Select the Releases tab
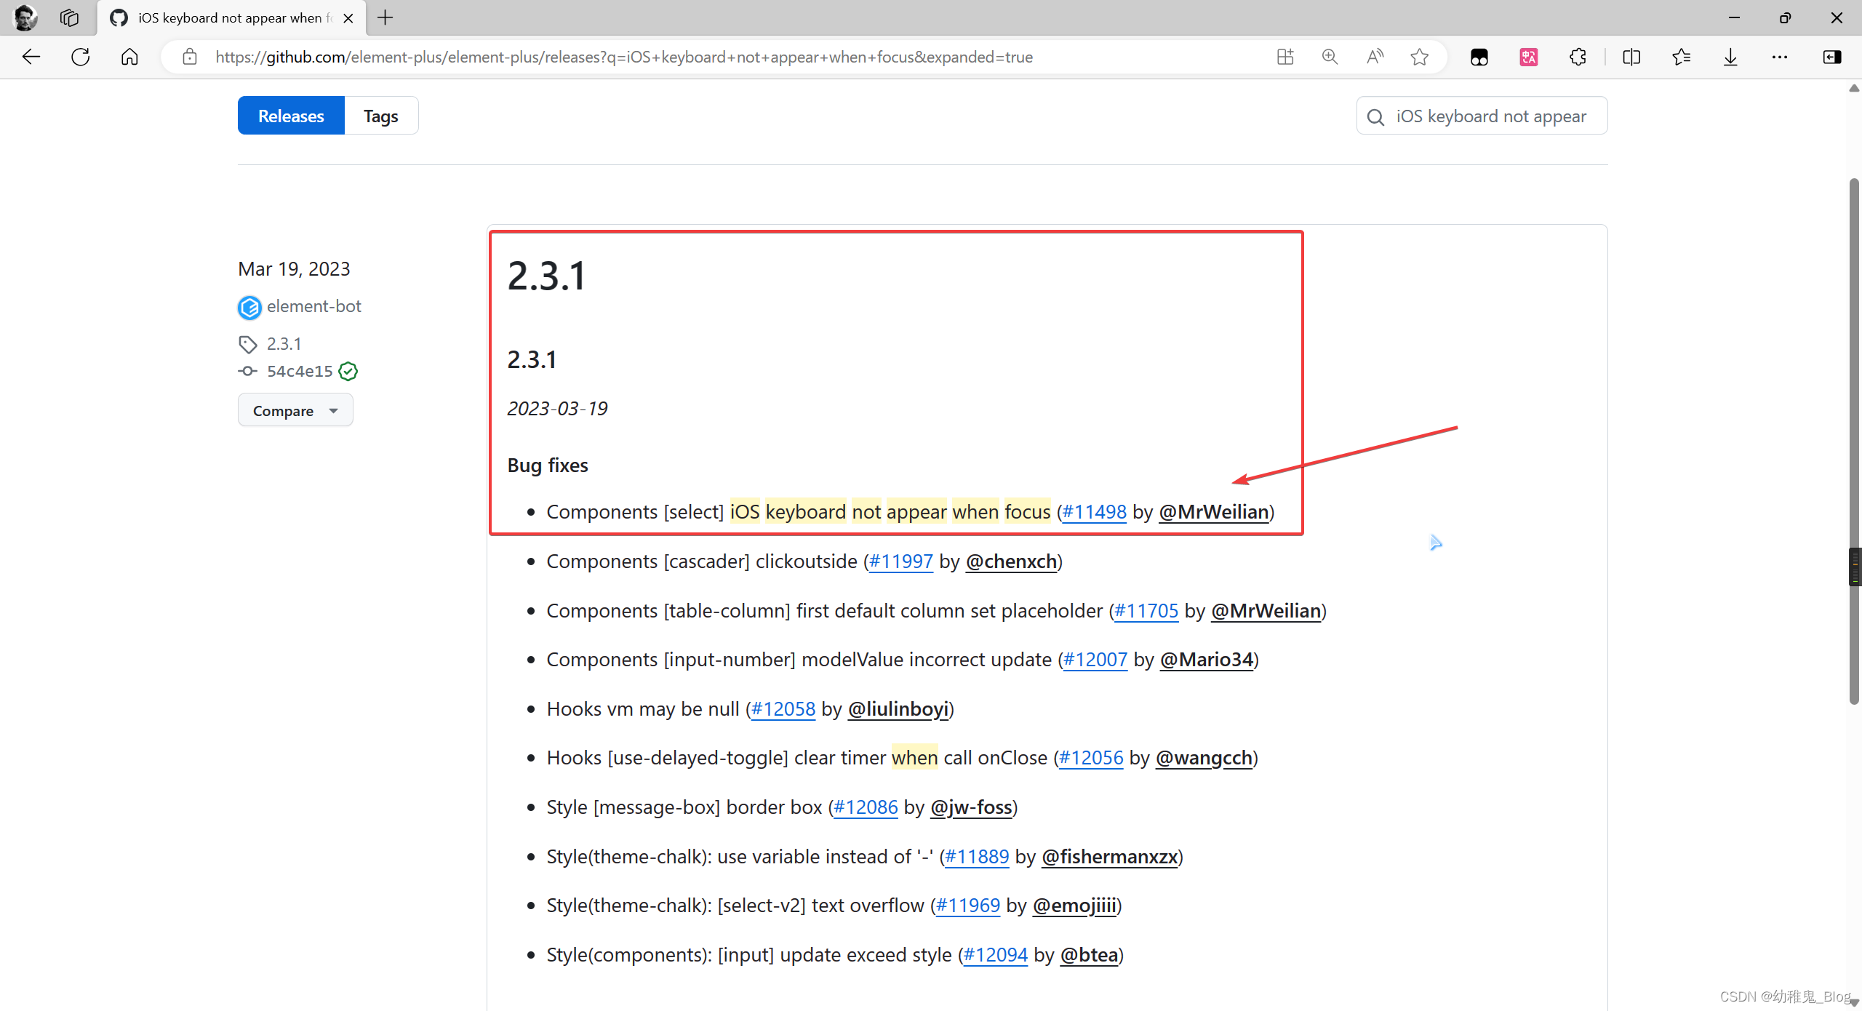 [291, 116]
